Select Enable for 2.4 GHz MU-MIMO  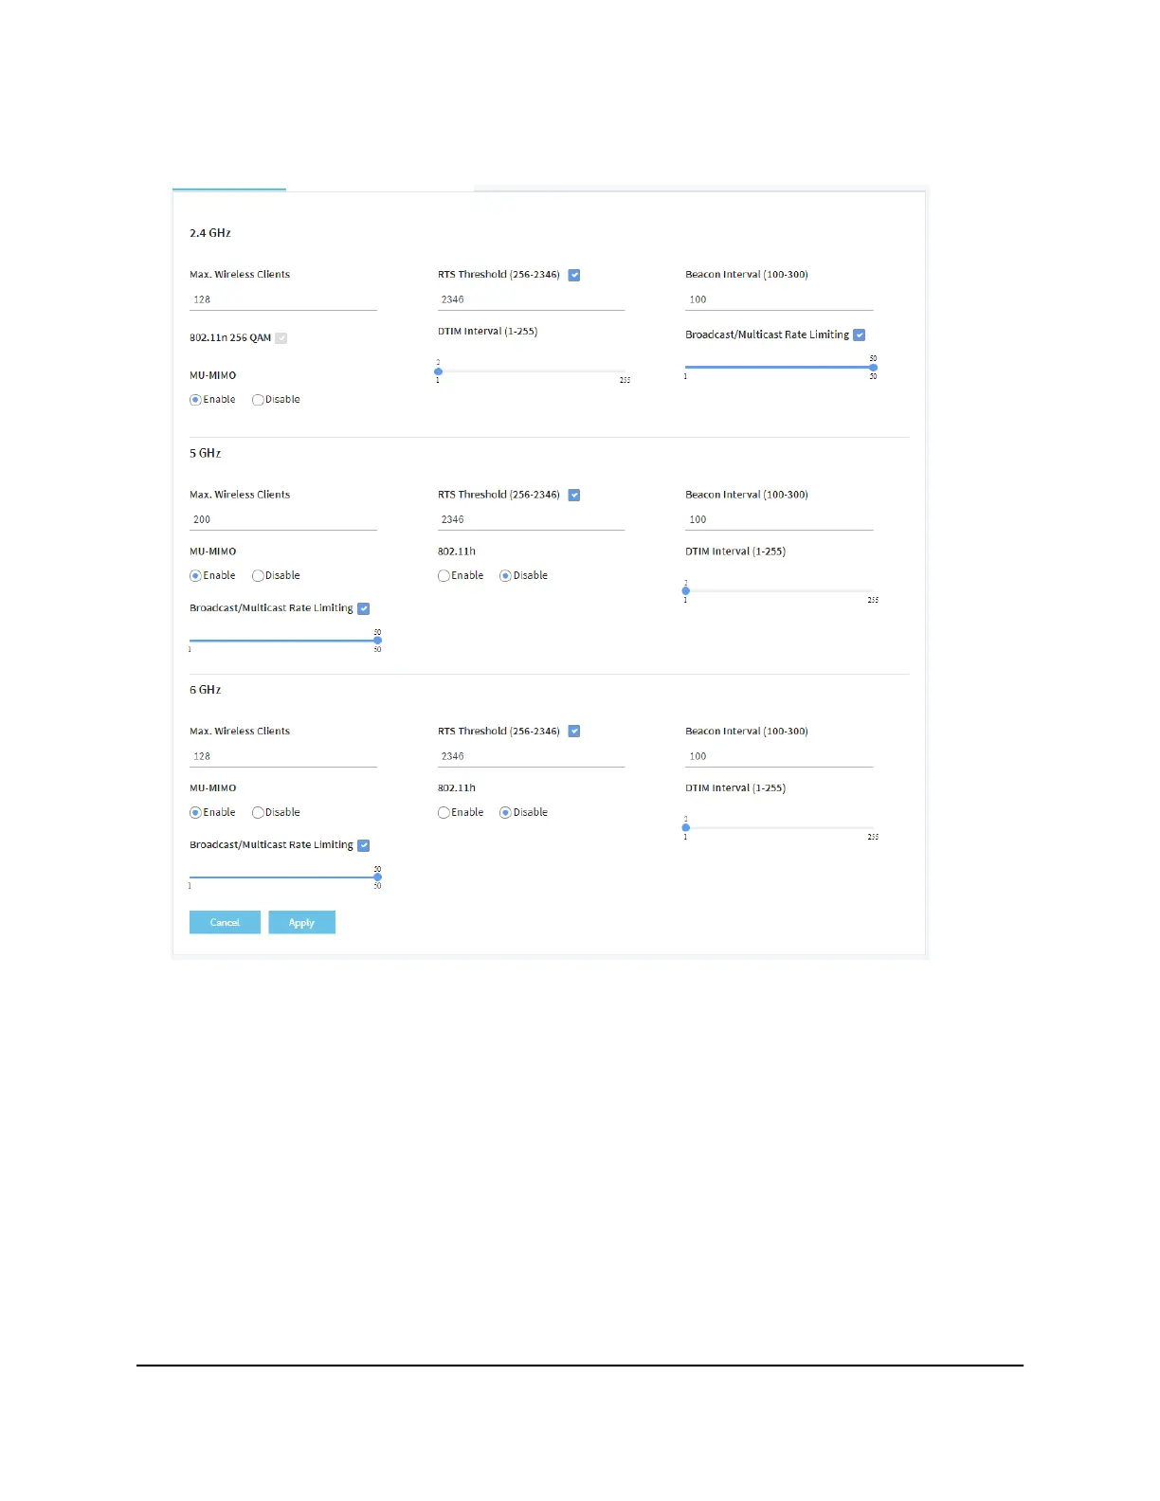click(195, 400)
